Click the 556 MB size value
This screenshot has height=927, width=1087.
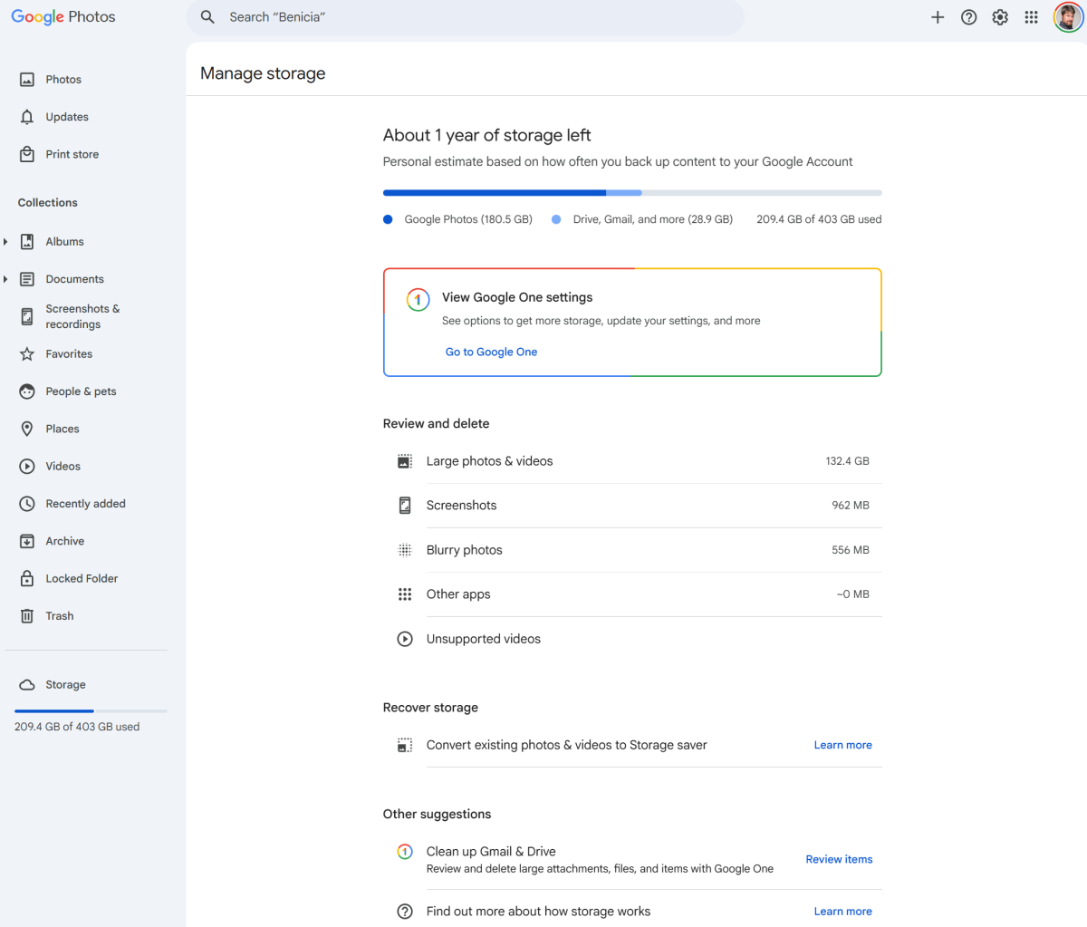(x=851, y=550)
